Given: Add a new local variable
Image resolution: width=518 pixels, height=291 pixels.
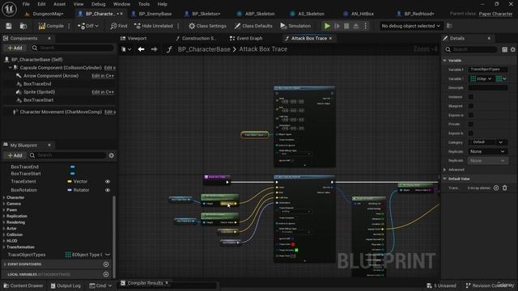Looking at the screenshot, I should pos(106,274).
